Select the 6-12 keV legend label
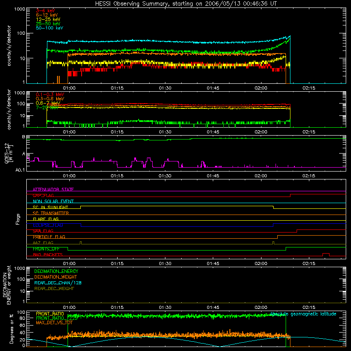The height and width of the screenshot is (351, 351). click(47, 15)
